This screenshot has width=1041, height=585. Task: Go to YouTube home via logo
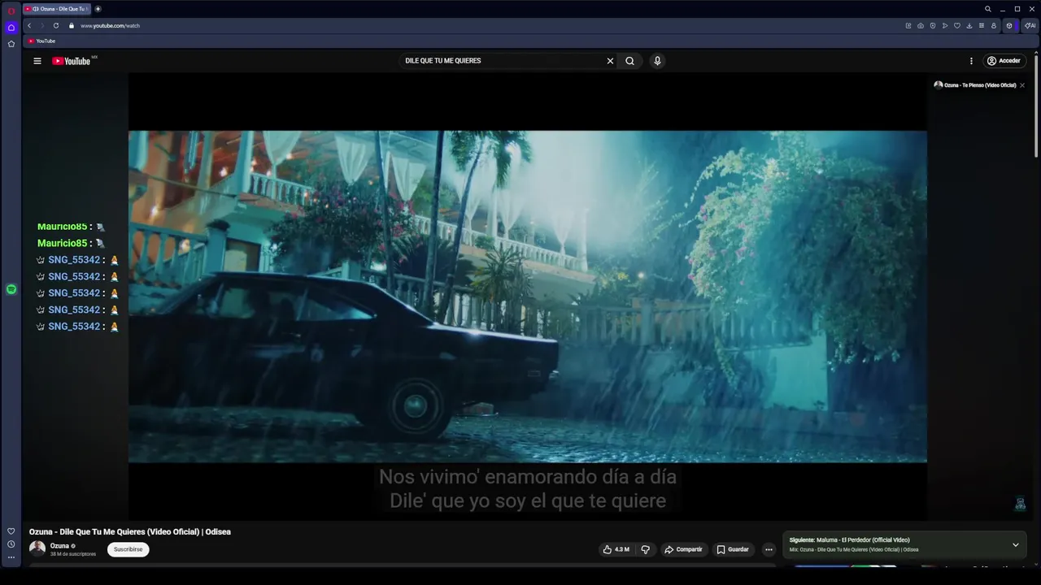coord(72,61)
